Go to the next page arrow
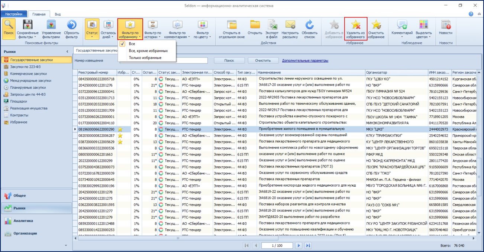 pyautogui.click(x=299, y=245)
